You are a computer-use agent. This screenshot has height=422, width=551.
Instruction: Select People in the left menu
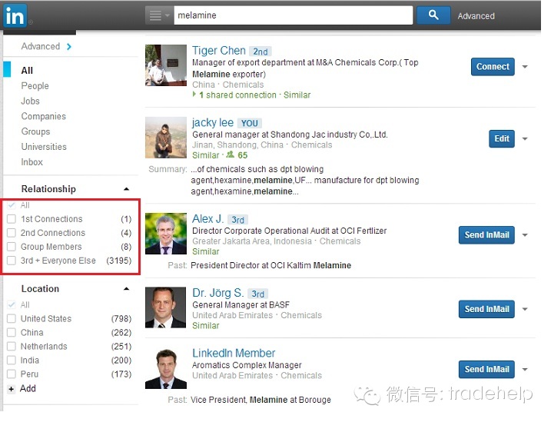pos(35,86)
